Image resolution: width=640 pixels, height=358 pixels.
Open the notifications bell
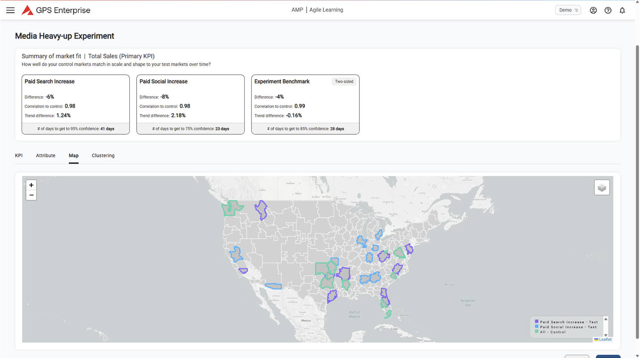[622, 10]
